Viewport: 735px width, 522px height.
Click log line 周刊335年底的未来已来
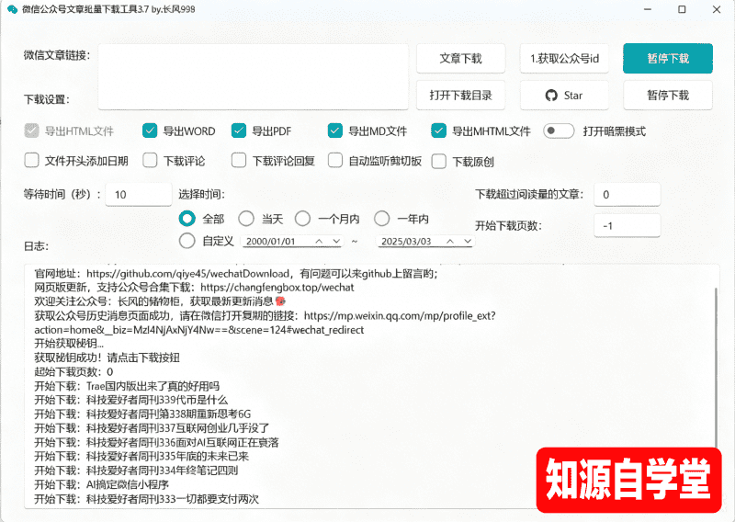tap(141, 457)
